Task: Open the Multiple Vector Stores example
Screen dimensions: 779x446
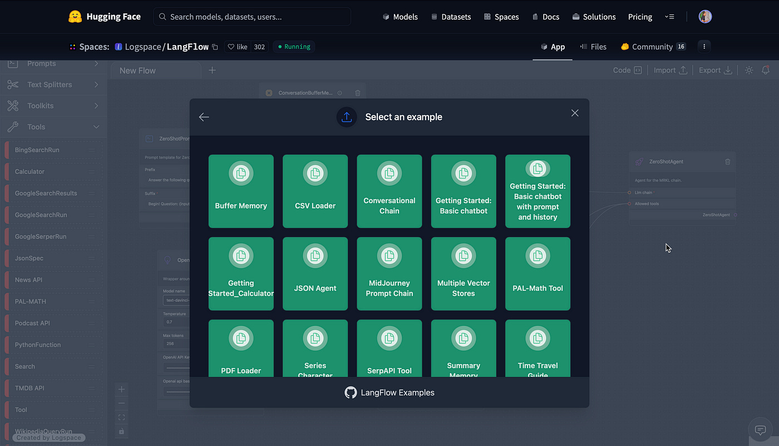Action: (464, 274)
